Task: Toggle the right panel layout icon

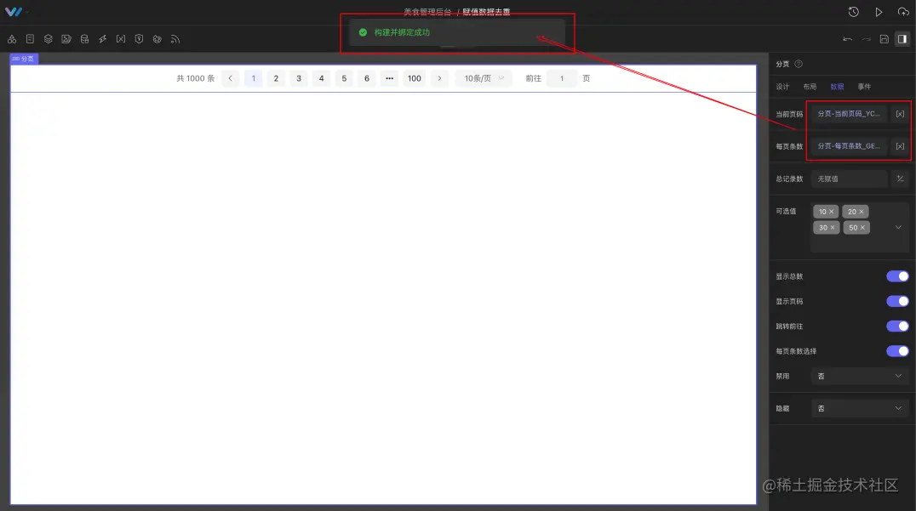Action: pos(902,39)
